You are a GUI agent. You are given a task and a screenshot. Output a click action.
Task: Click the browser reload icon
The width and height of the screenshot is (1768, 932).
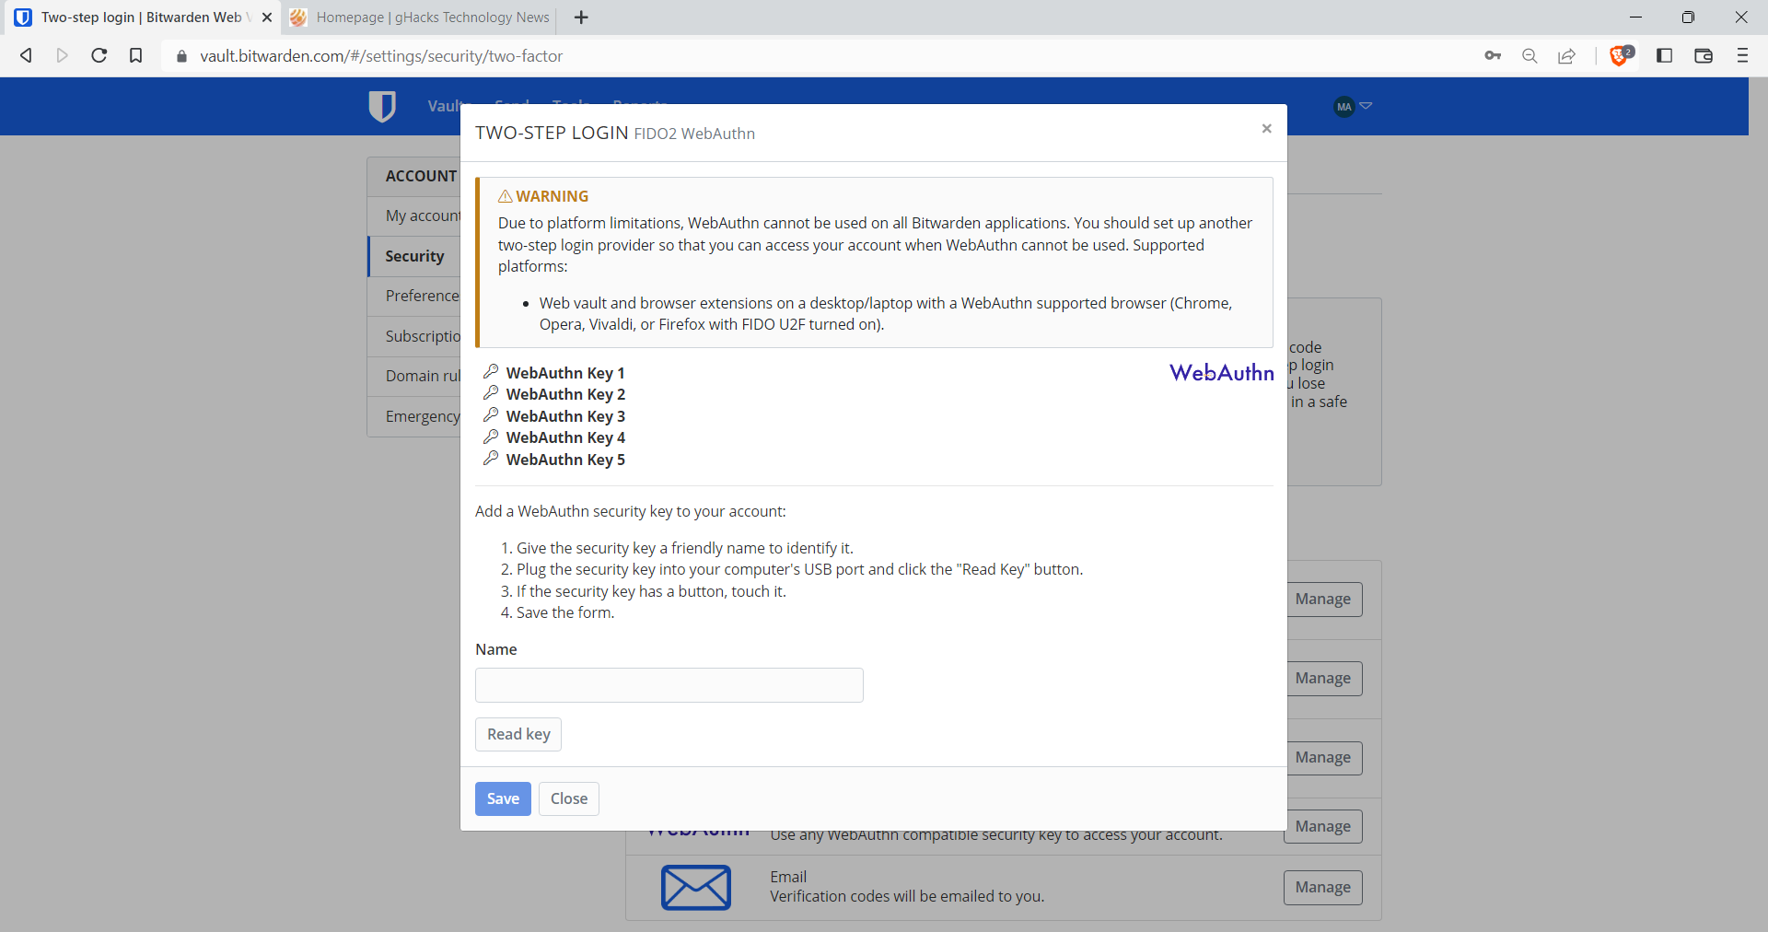[x=99, y=56]
